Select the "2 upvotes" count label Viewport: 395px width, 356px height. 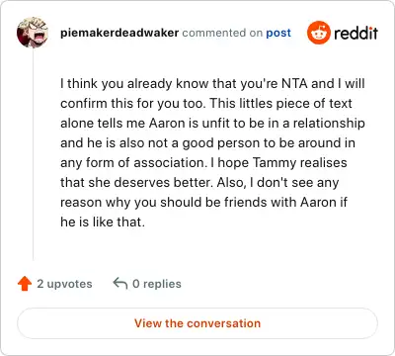pos(64,284)
